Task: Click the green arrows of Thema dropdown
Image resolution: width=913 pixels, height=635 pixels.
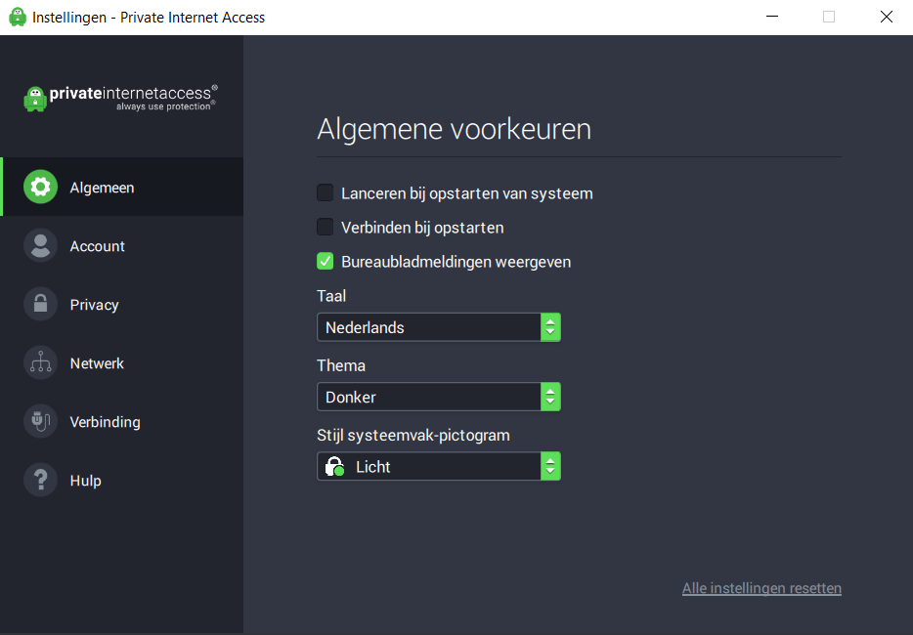Action: click(x=550, y=397)
